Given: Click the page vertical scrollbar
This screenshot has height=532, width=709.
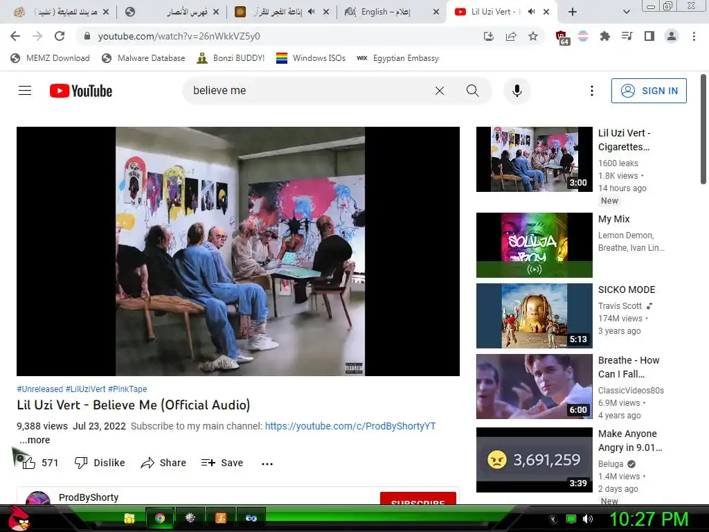Looking at the screenshot, I should 703,130.
